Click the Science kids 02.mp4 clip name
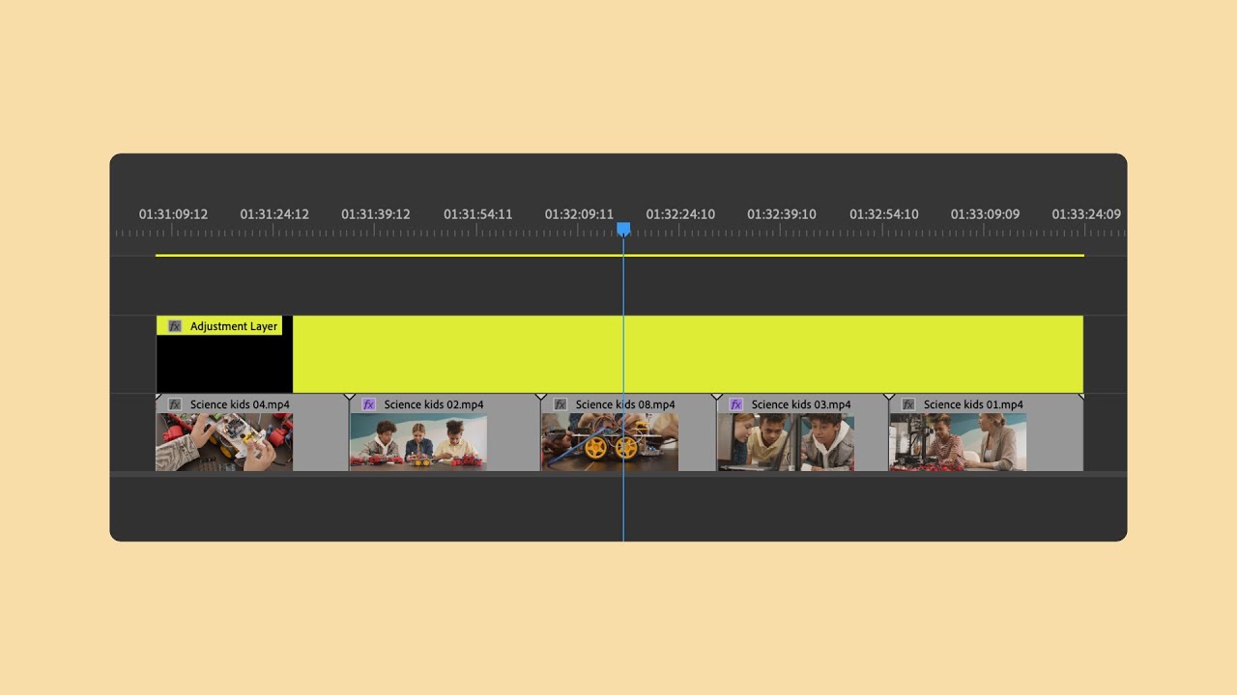This screenshot has height=695, width=1237. (434, 404)
